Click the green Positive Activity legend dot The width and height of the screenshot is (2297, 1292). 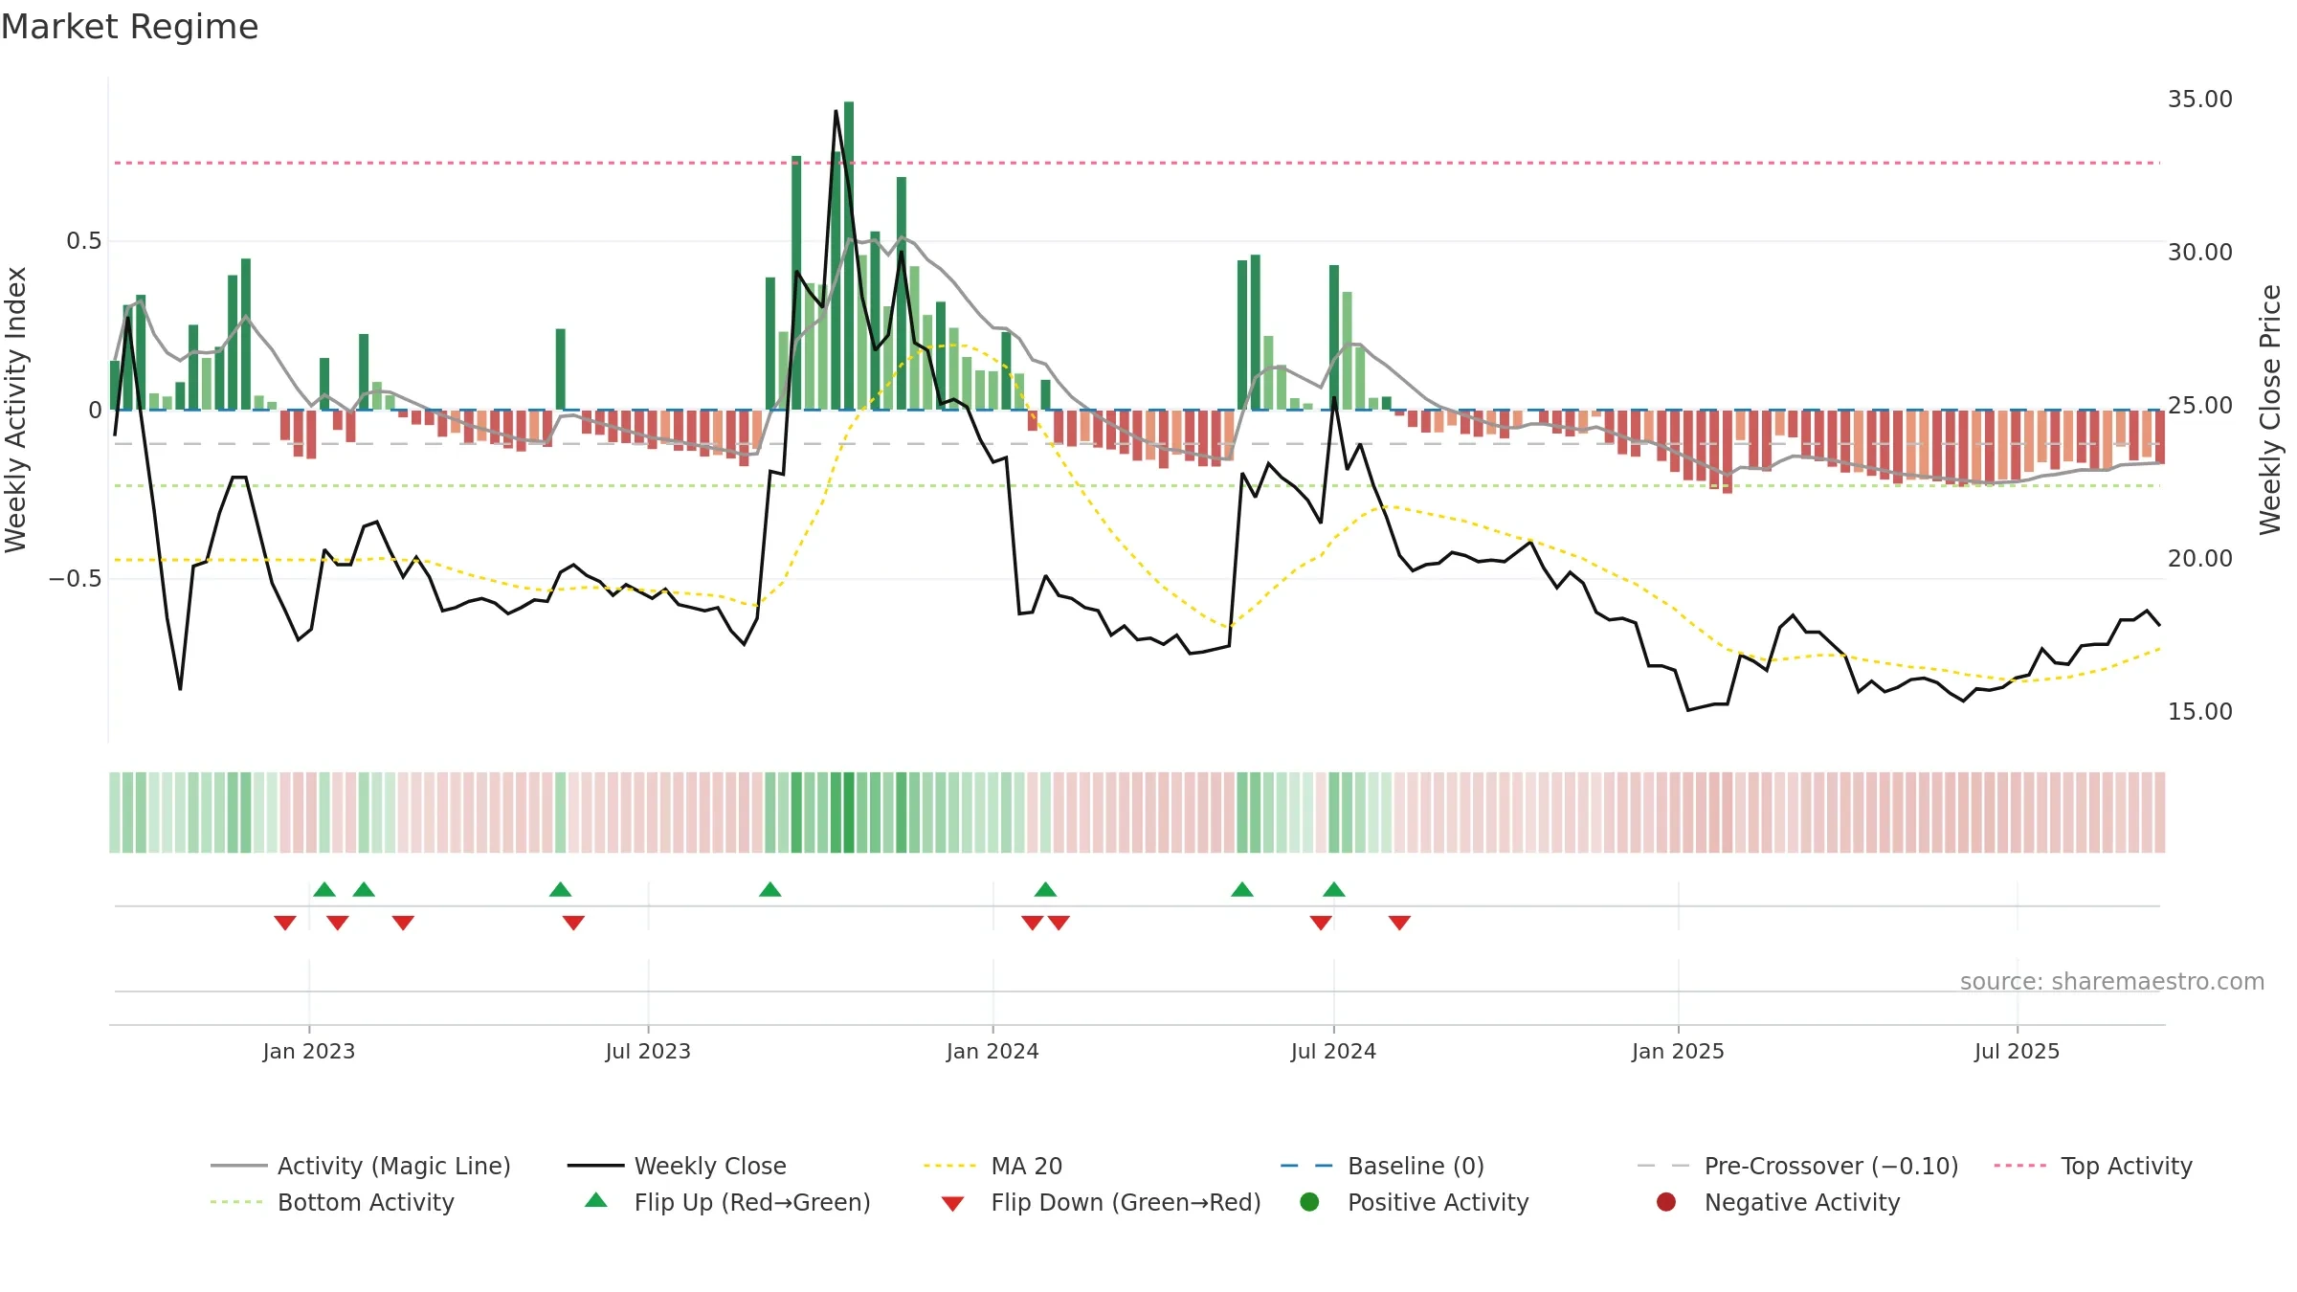click(x=1309, y=1201)
